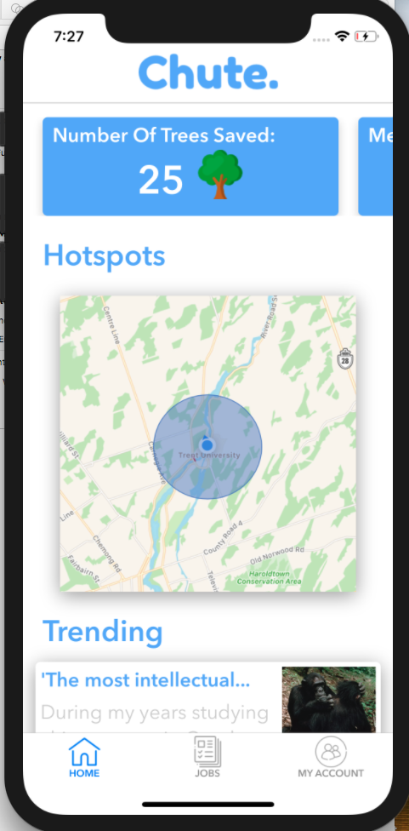
Task: Open 'The most intellectual...' article headline
Action: (x=145, y=680)
